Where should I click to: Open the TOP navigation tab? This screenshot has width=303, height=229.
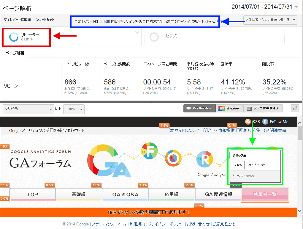(x=32, y=195)
